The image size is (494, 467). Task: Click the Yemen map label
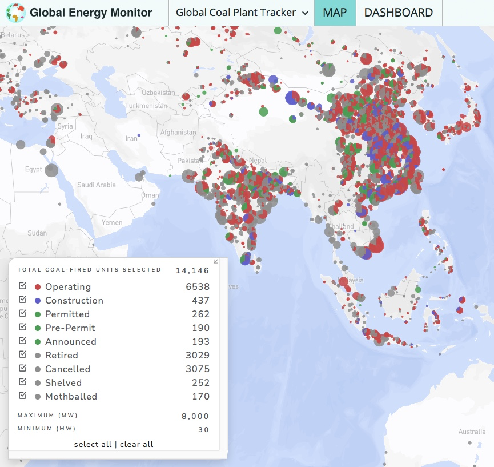pos(112,222)
